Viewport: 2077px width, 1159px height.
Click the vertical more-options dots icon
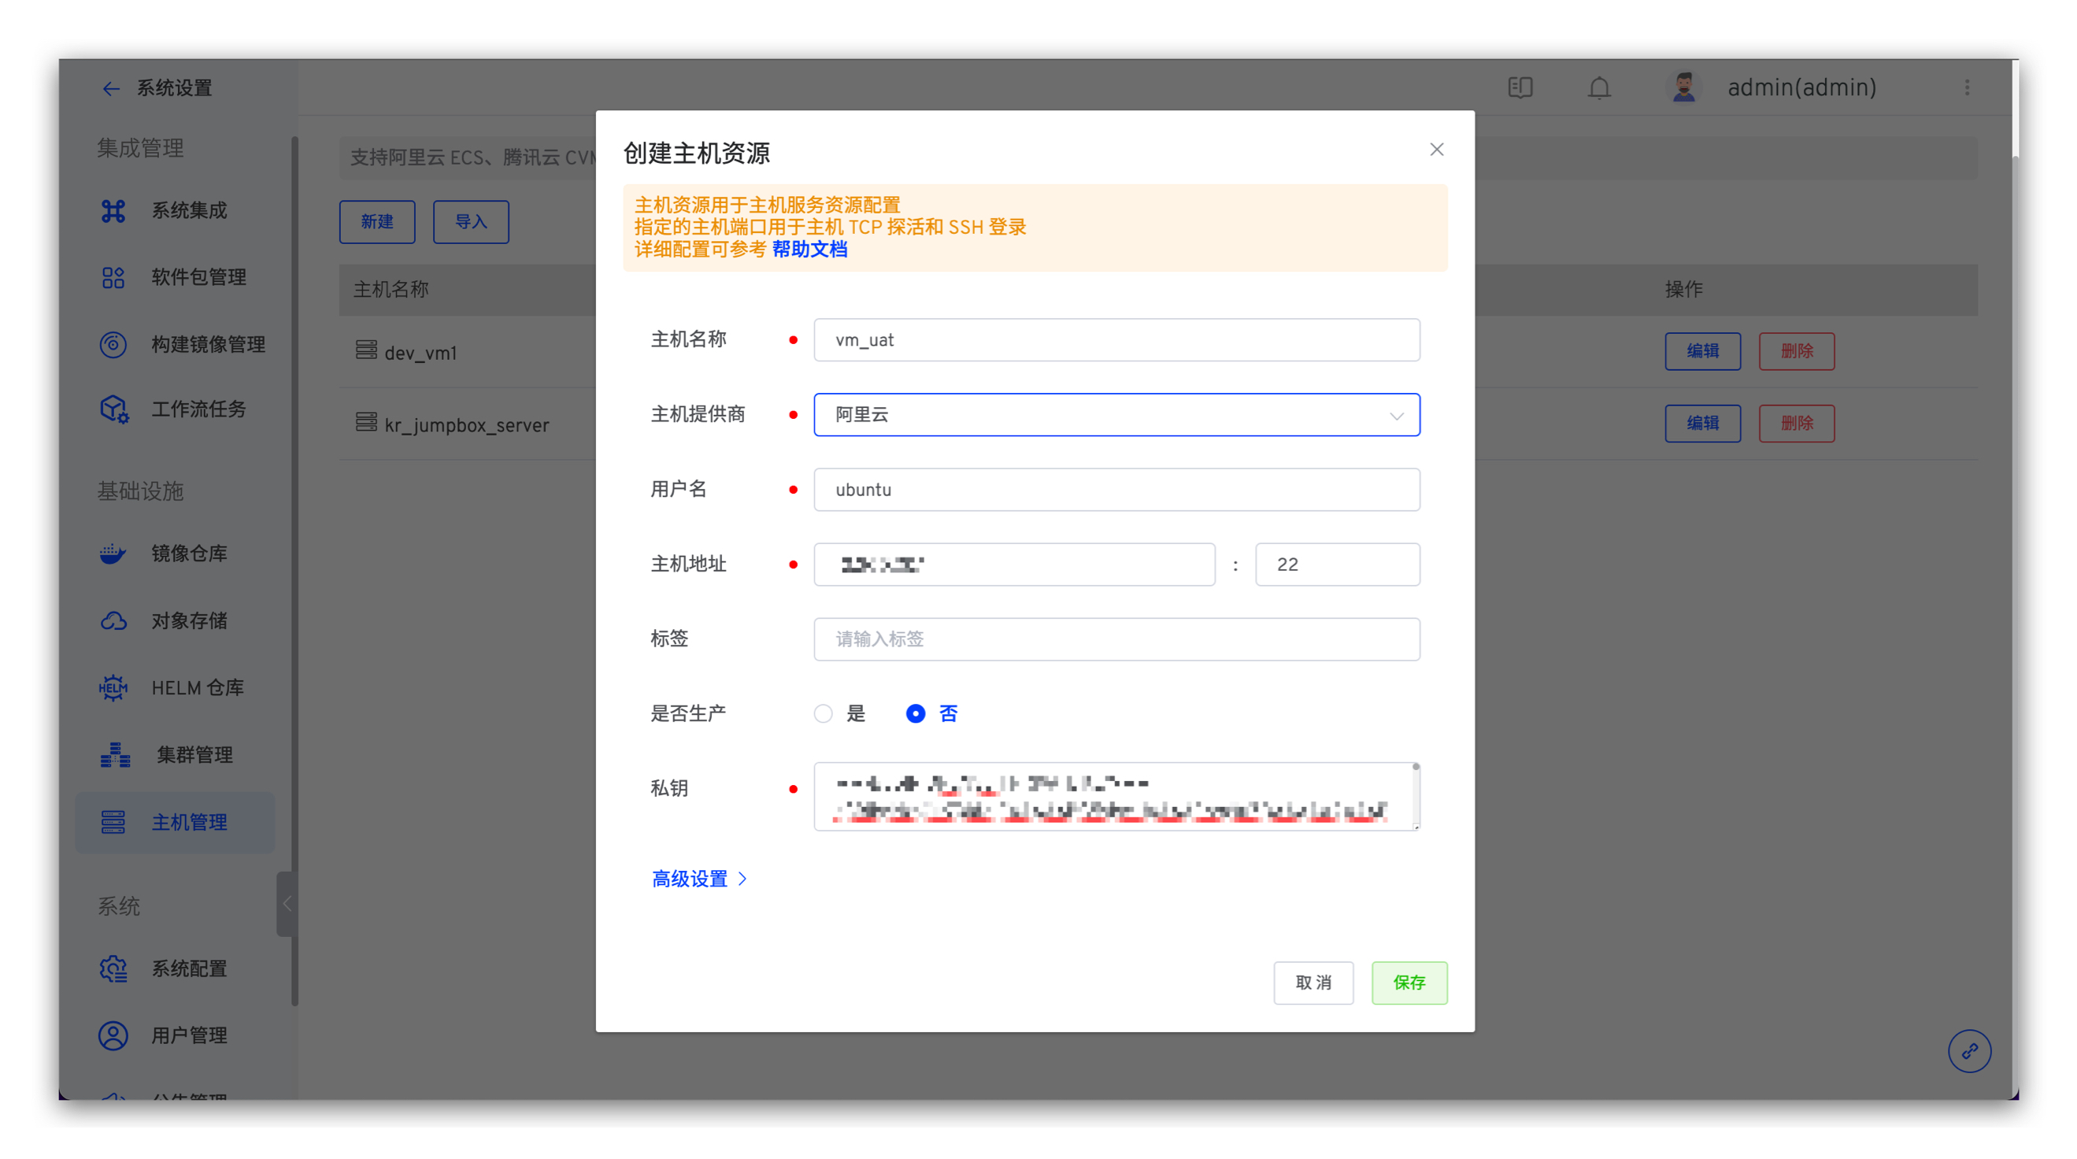point(1967,87)
